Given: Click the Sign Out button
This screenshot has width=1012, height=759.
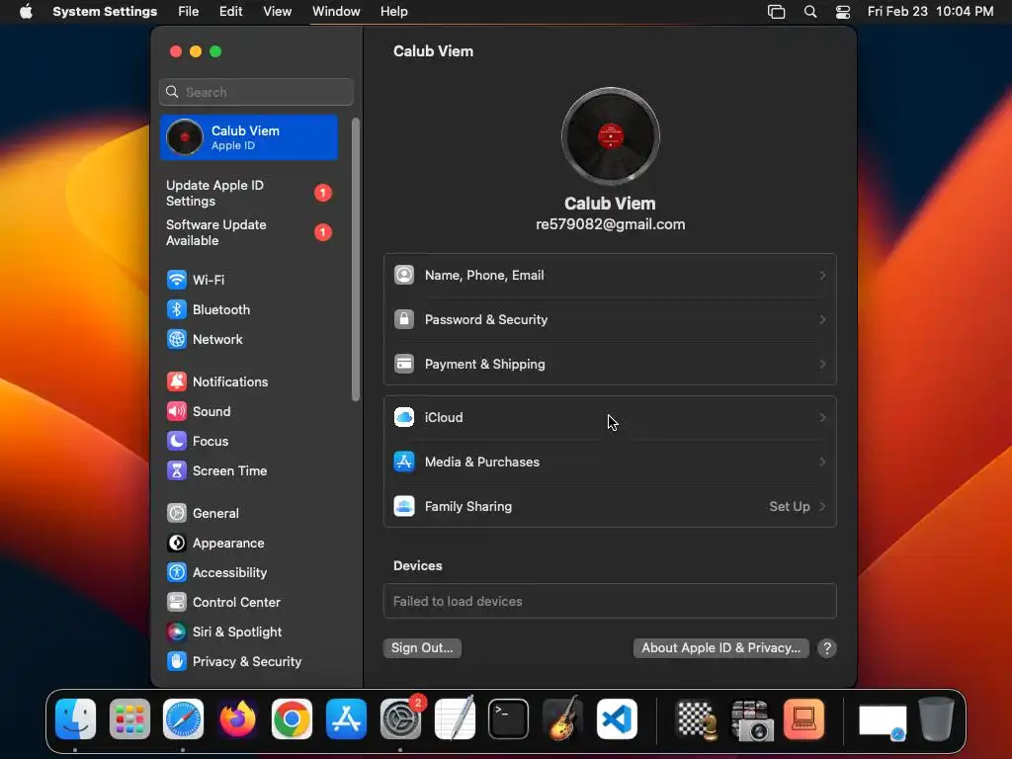Looking at the screenshot, I should tap(422, 648).
